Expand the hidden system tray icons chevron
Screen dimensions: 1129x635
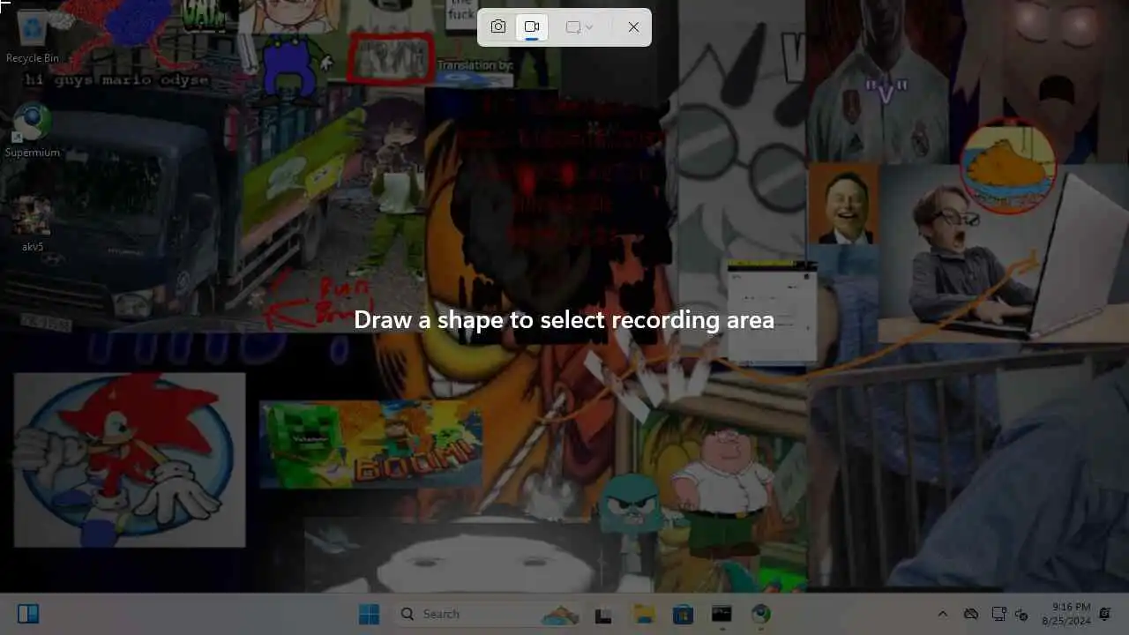click(x=942, y=614)
